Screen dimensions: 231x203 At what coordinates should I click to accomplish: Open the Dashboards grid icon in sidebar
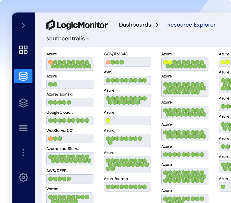coord(23,50)
